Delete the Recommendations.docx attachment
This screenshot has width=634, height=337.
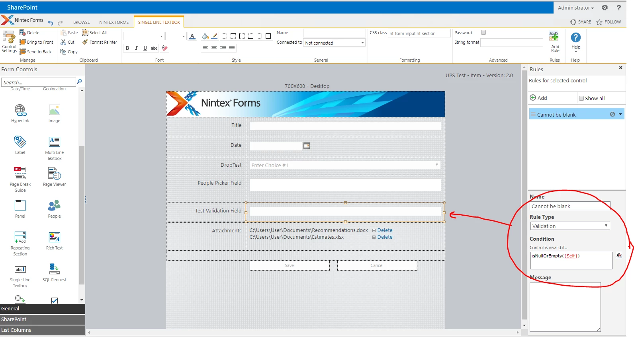[385, 230]
